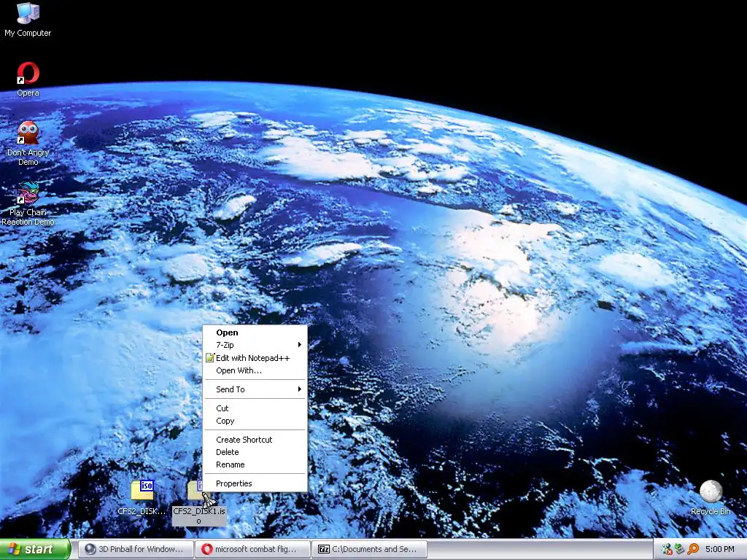
Task: Click the orange magnifier tray icon
Action: pyautogui.click(x=693, y=549)
